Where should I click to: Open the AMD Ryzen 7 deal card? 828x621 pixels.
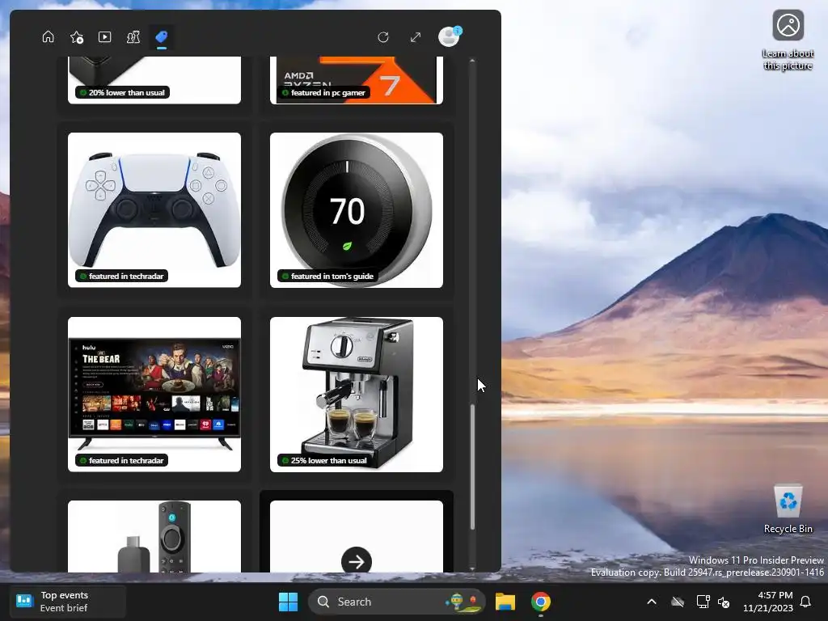(x=357, y=80)
